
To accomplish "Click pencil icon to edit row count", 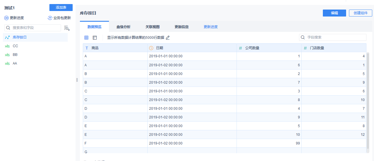I will [x=168, y=38].
